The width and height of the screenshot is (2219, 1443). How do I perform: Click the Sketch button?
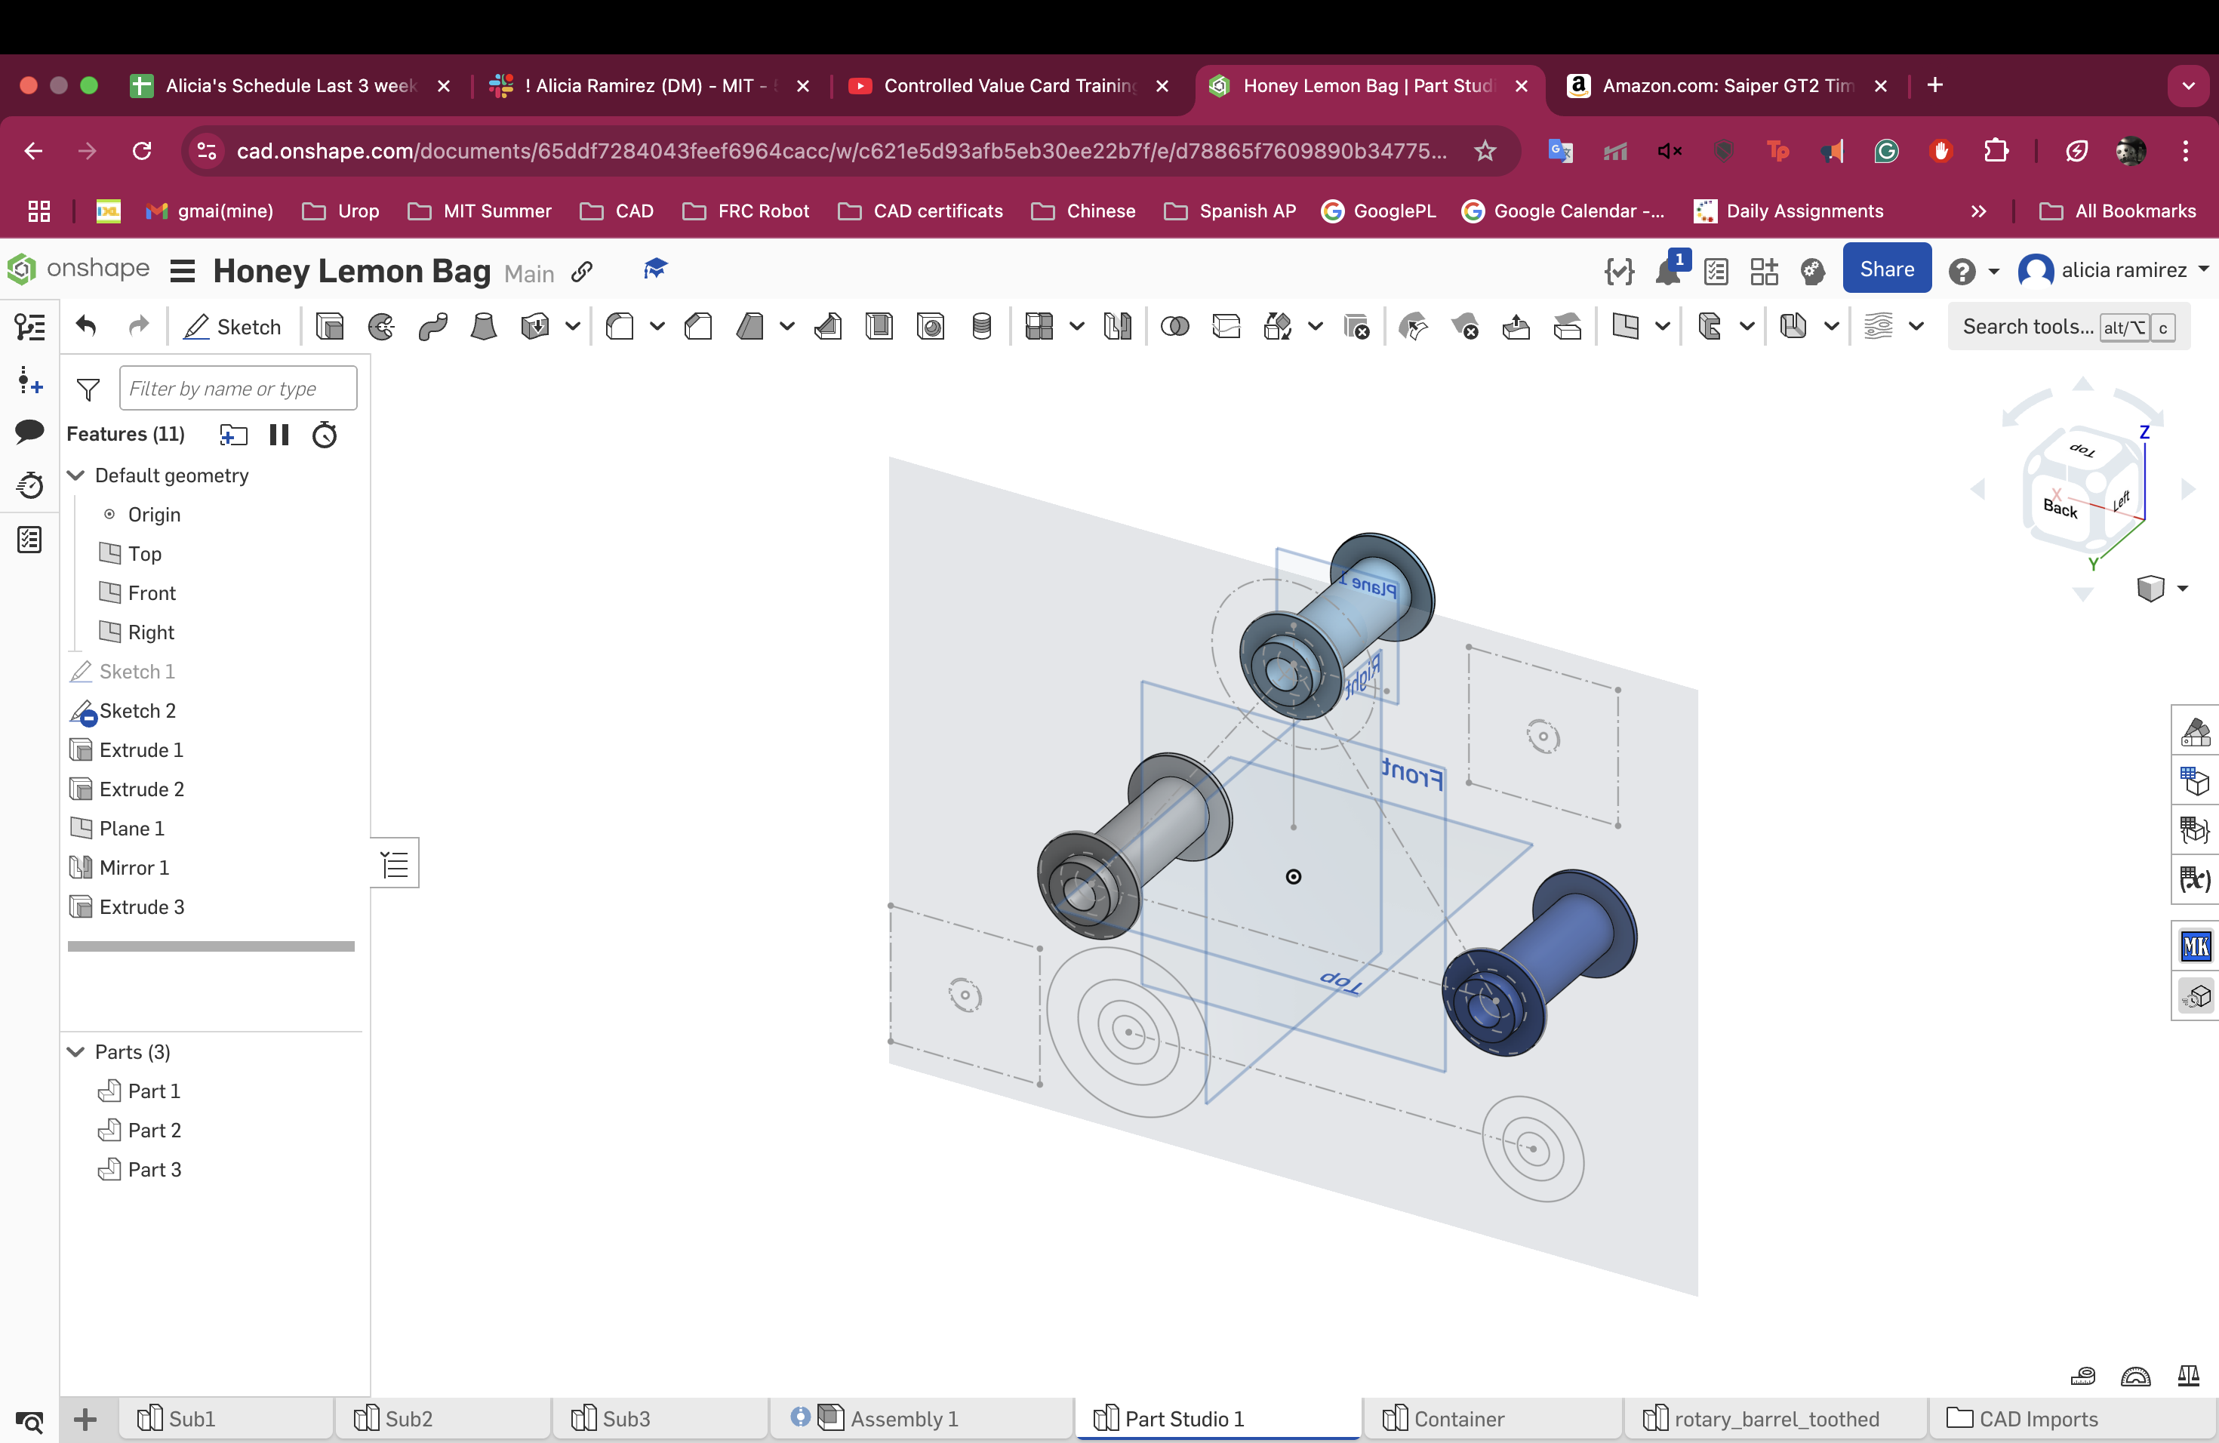(233, 326)
